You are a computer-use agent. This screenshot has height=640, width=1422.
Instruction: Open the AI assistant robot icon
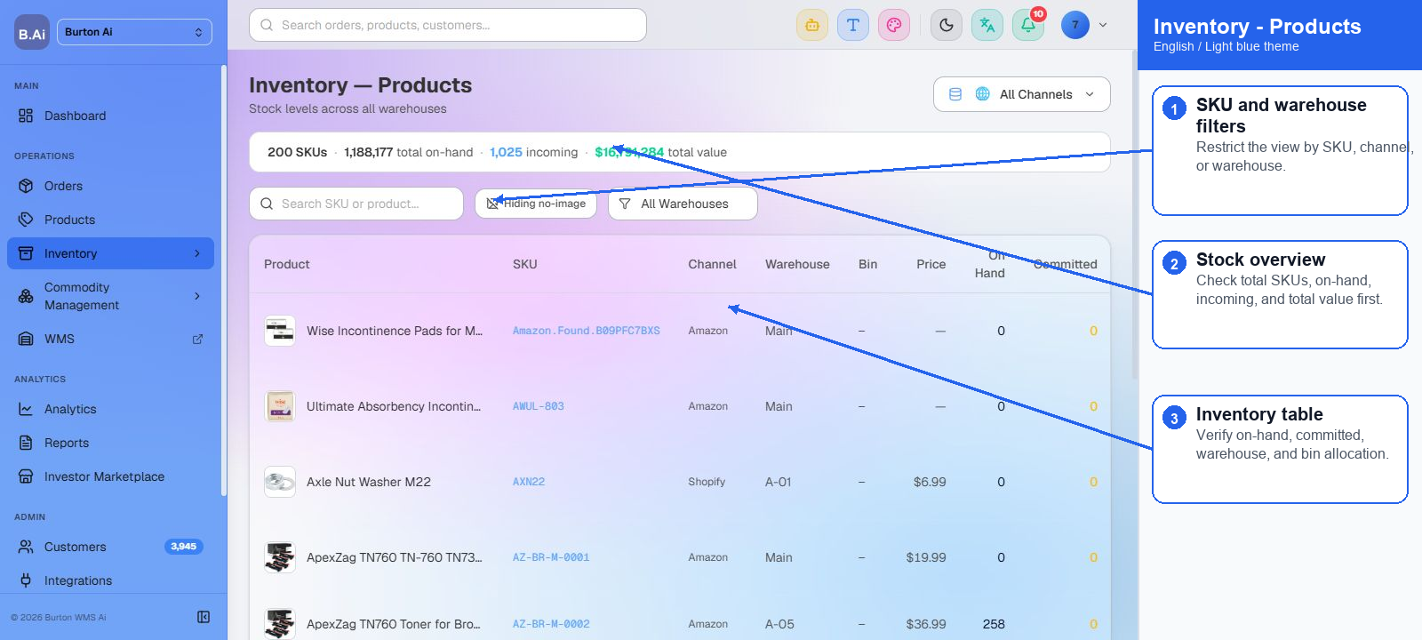(x=812, y=25)
